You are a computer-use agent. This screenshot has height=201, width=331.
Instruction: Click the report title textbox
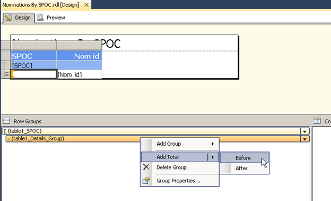(125, 43)
